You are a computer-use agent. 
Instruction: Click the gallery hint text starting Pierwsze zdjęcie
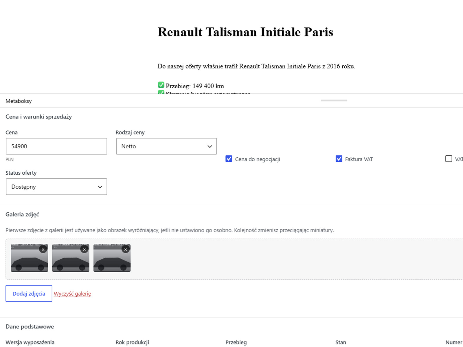170,230
